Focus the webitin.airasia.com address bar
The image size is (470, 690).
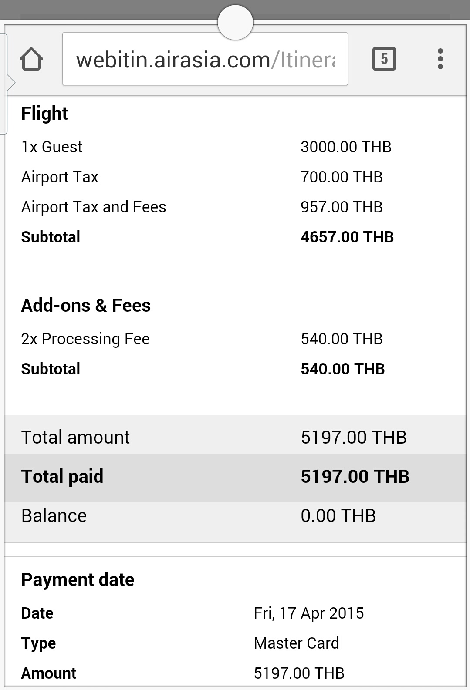[205, 59]
